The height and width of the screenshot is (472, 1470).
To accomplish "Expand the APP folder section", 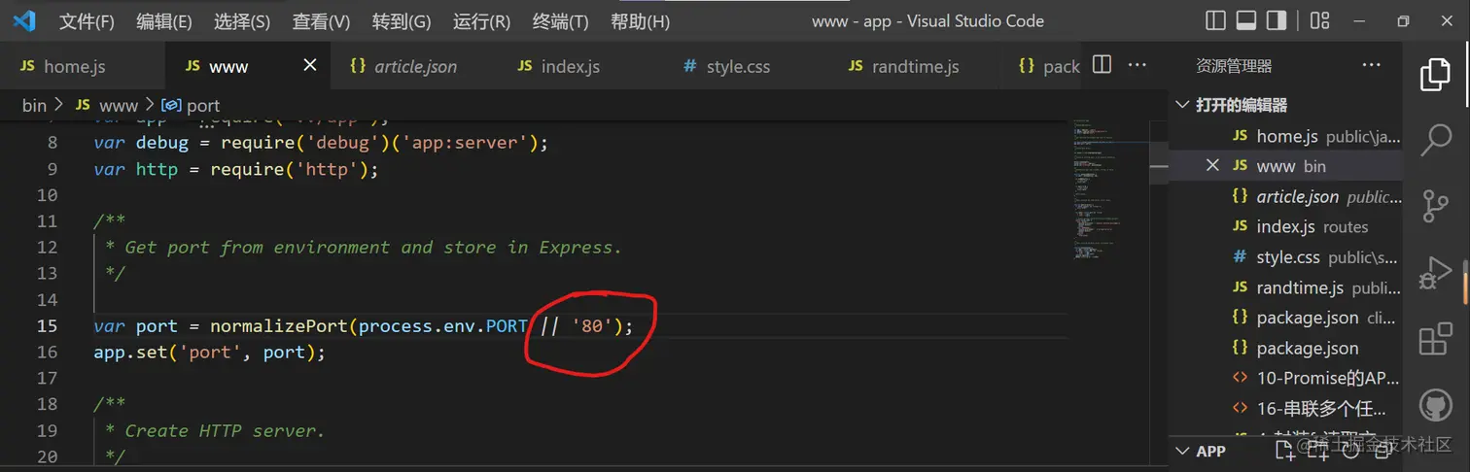I will (1210, 451).
